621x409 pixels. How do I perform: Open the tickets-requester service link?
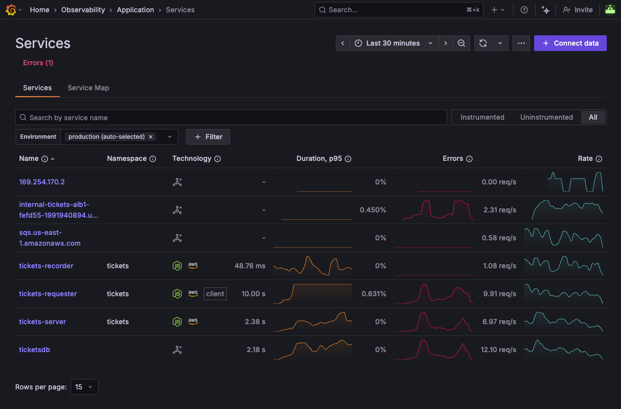pos(48,294)
